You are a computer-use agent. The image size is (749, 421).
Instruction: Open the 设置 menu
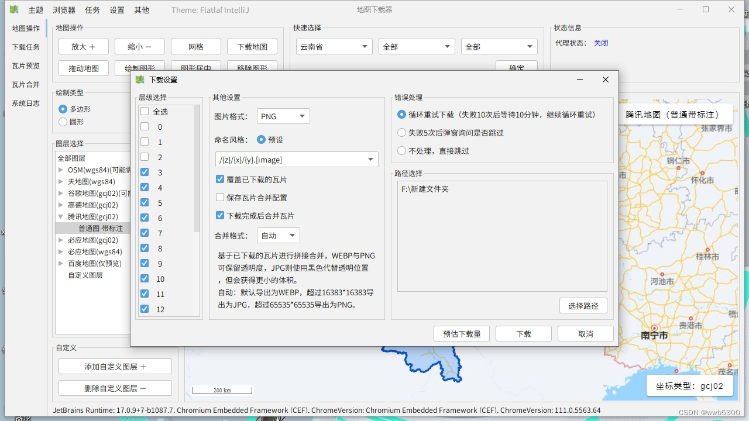117,10
